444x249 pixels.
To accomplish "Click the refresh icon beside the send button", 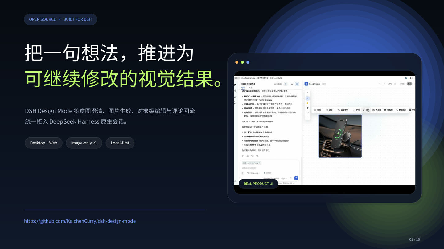I will coord(291,178).
